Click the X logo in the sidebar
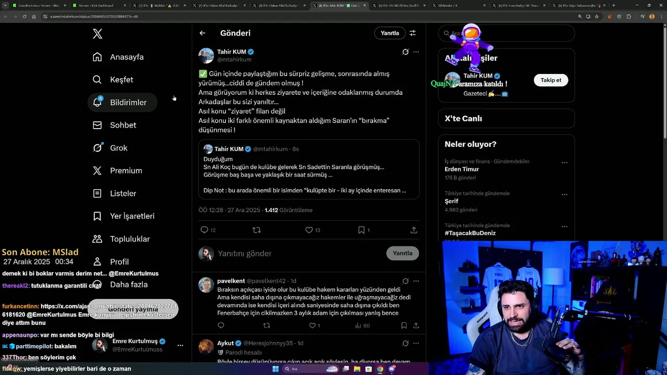 tap(97, 34)
